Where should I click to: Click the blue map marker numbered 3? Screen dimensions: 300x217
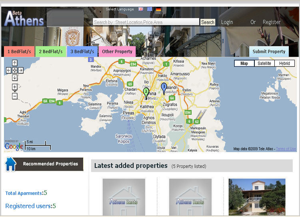[x=164, y=86]
